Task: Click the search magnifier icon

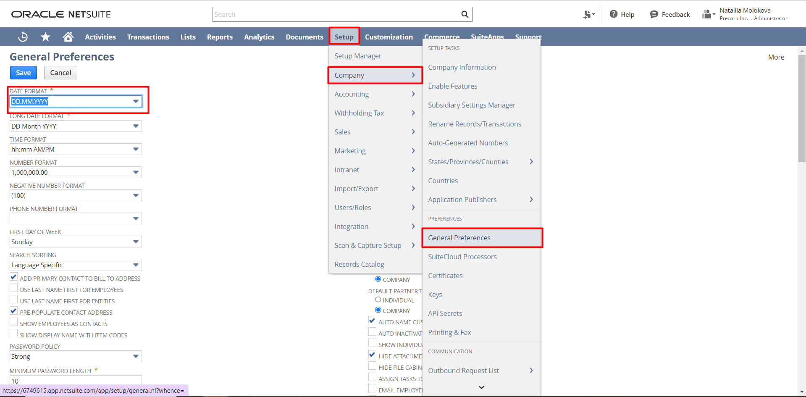Action: 465,14
